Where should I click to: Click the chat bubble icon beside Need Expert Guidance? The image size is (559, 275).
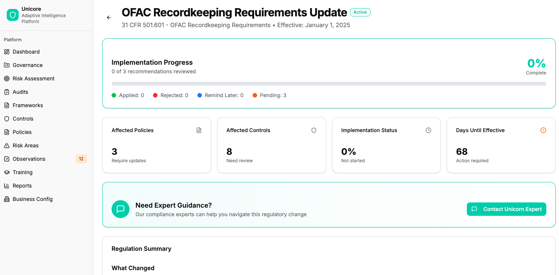[x=121, y=209]
